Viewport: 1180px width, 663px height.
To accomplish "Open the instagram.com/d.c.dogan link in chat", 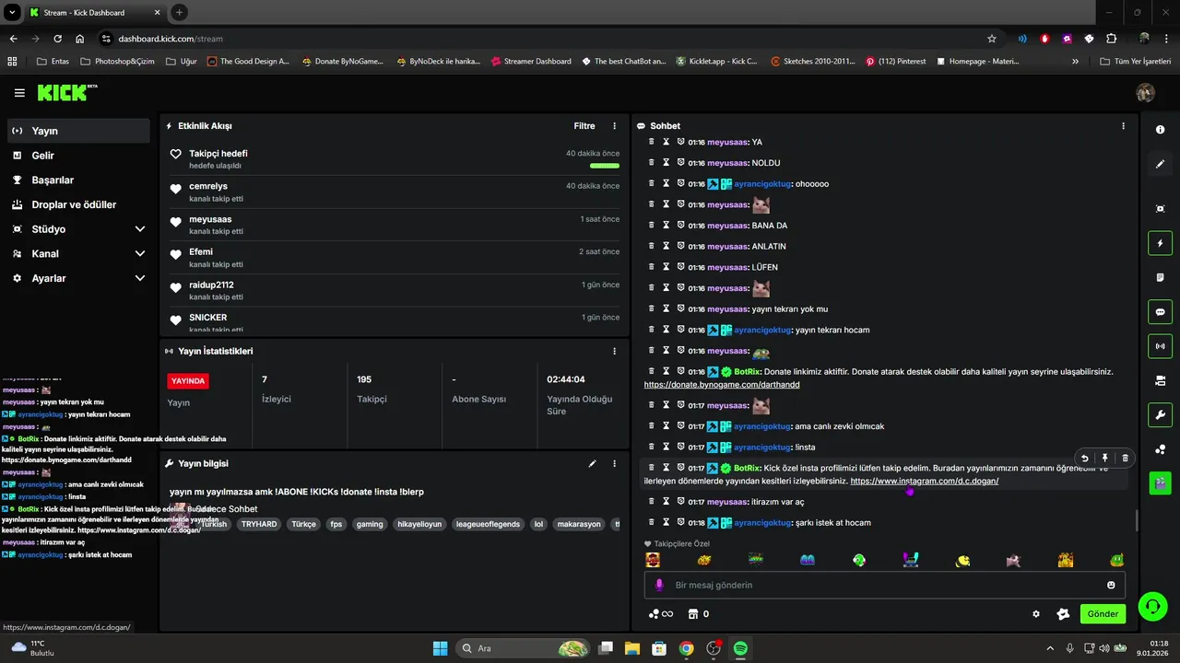I will (925, 481).
